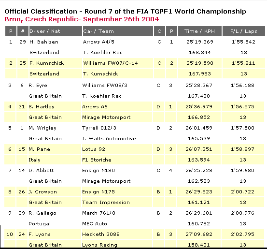Select the MEC Auto team entry
267x249 pixels.
(x=95, y=223)
